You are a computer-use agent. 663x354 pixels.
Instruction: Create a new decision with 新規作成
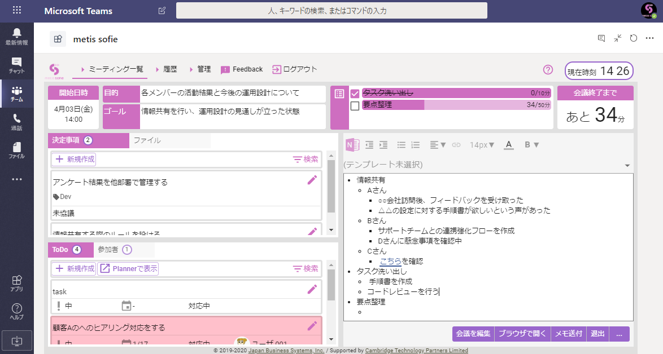click(73, 159)
